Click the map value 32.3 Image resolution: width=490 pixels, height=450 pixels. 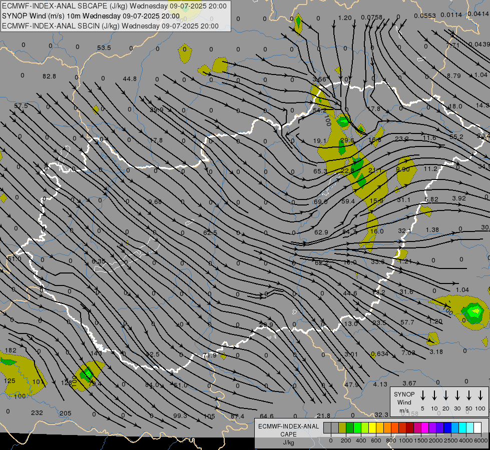pyautogui.click(x=381, y=414)
